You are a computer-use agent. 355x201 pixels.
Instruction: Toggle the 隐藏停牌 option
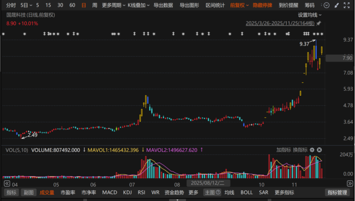pos(262,5)
